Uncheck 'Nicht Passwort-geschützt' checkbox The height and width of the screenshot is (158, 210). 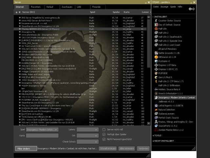104,139
